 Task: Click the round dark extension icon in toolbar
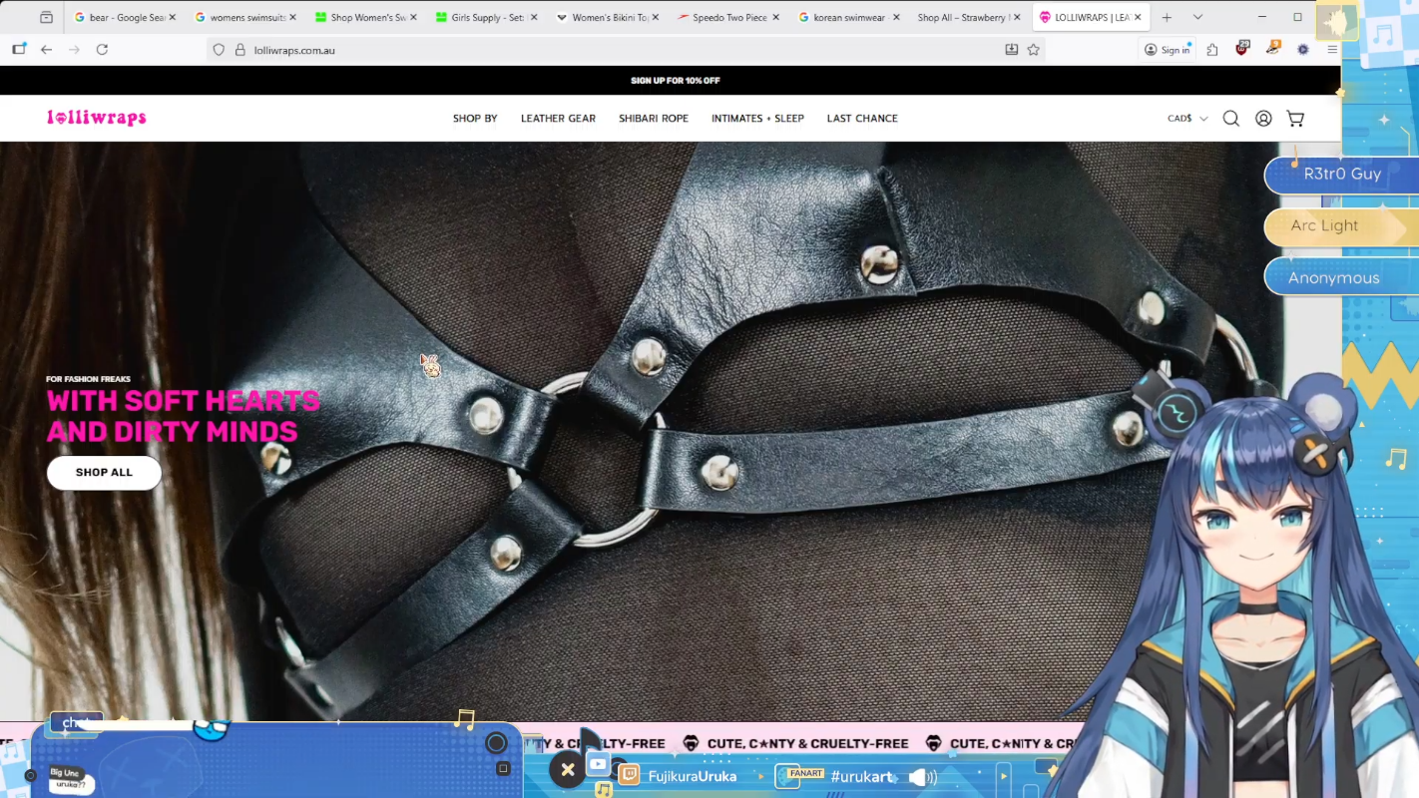[x=1303, y=49]
